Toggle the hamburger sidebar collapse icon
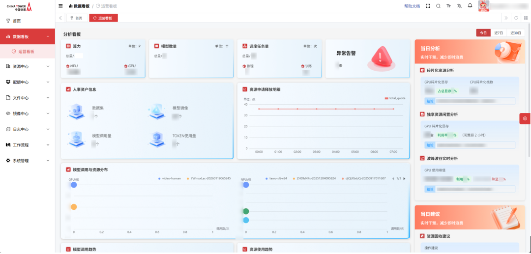 60,6
